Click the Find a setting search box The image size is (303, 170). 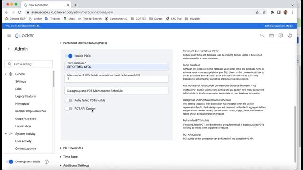coord(28,64)
